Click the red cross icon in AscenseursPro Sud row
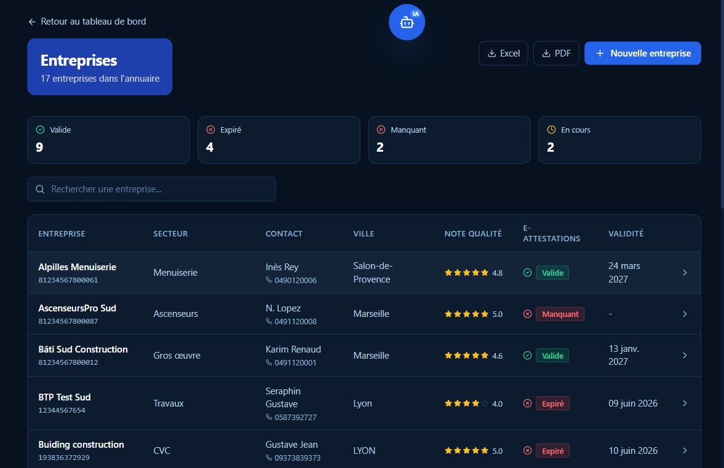The height and width of the screenshot is (468, 724). (527, 314)
